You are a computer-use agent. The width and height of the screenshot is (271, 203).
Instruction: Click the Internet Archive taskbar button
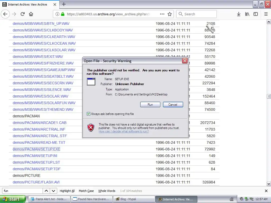(x=176, y=199)
